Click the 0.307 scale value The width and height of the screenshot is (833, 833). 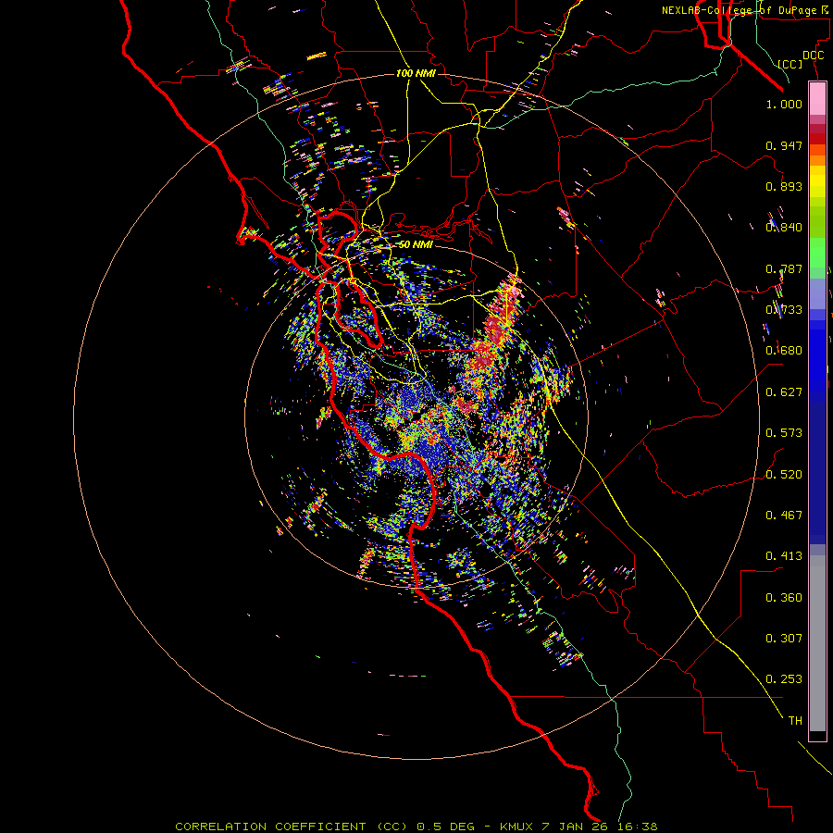[x=784, y=639]
